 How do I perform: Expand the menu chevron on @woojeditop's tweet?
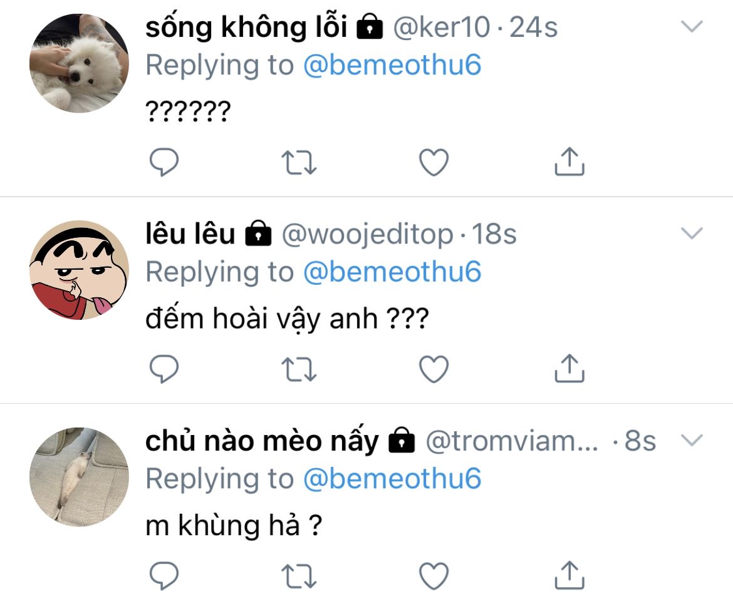tap(692, 233)
